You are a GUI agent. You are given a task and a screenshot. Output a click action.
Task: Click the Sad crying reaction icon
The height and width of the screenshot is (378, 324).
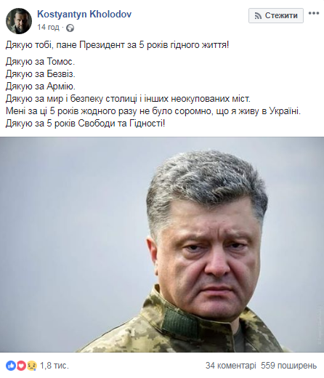click(32, 366)
